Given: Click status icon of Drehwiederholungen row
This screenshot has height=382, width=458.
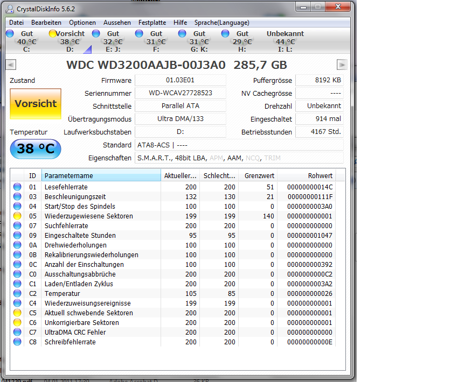Looking at the screenshot, I should point(17,245).
